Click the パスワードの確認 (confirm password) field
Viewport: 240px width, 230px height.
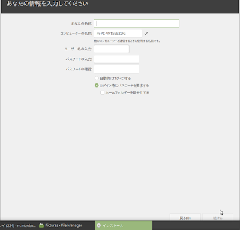coord(116,69)
